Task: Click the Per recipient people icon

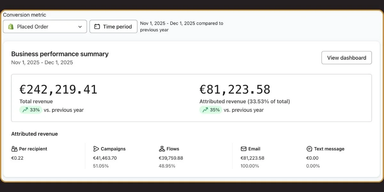Action: [x=14, y=149]
